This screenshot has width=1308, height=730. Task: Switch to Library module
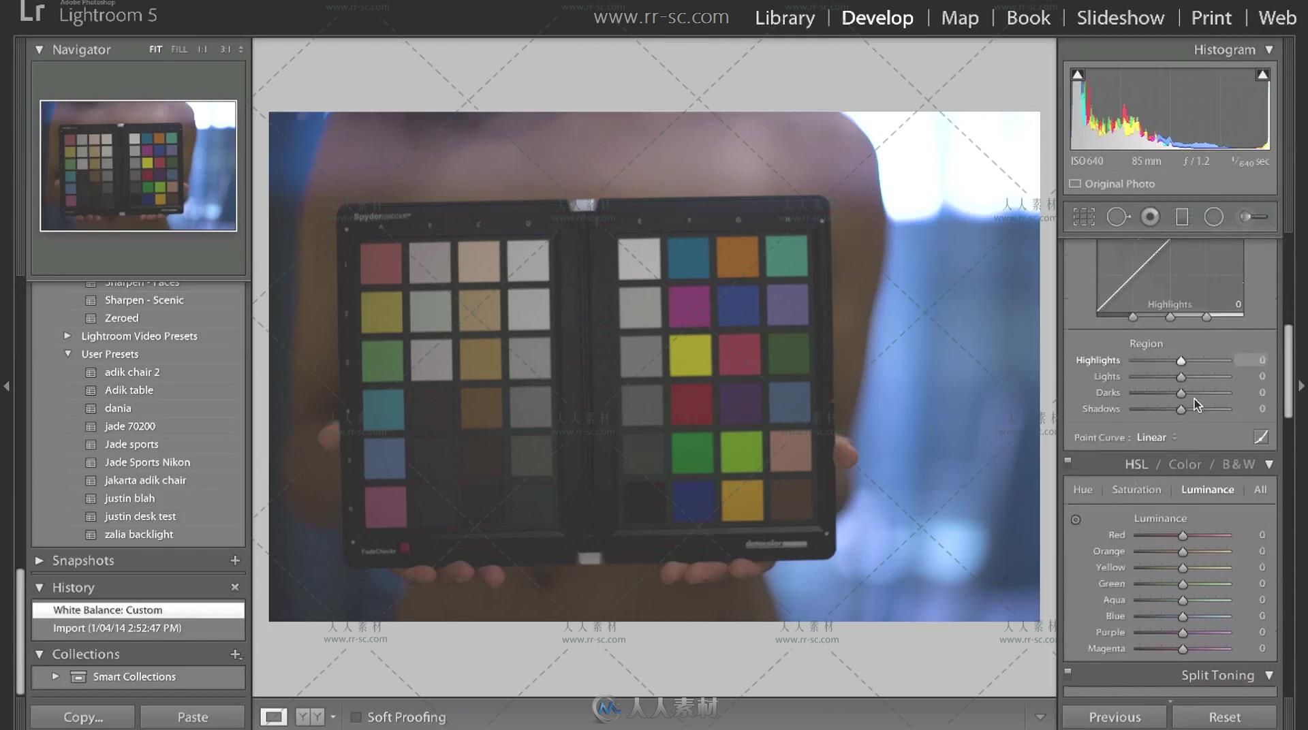click(785, 18)
